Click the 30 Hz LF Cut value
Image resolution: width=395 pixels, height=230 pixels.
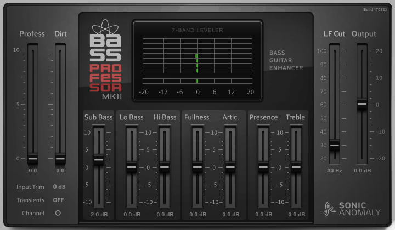pos(335,171)
